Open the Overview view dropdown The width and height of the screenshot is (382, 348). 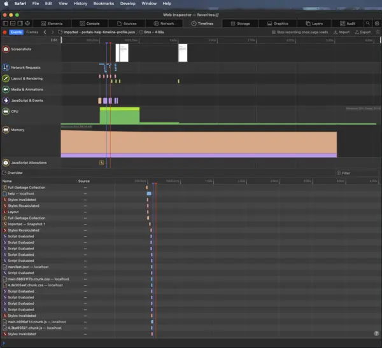pos(14,172)
